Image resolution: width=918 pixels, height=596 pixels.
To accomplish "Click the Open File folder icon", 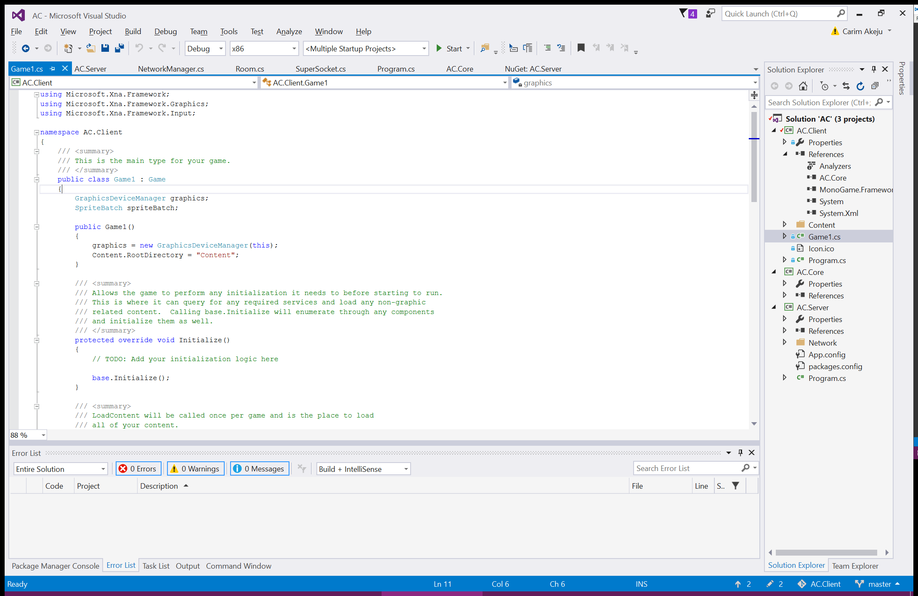I will coord(91,48).
